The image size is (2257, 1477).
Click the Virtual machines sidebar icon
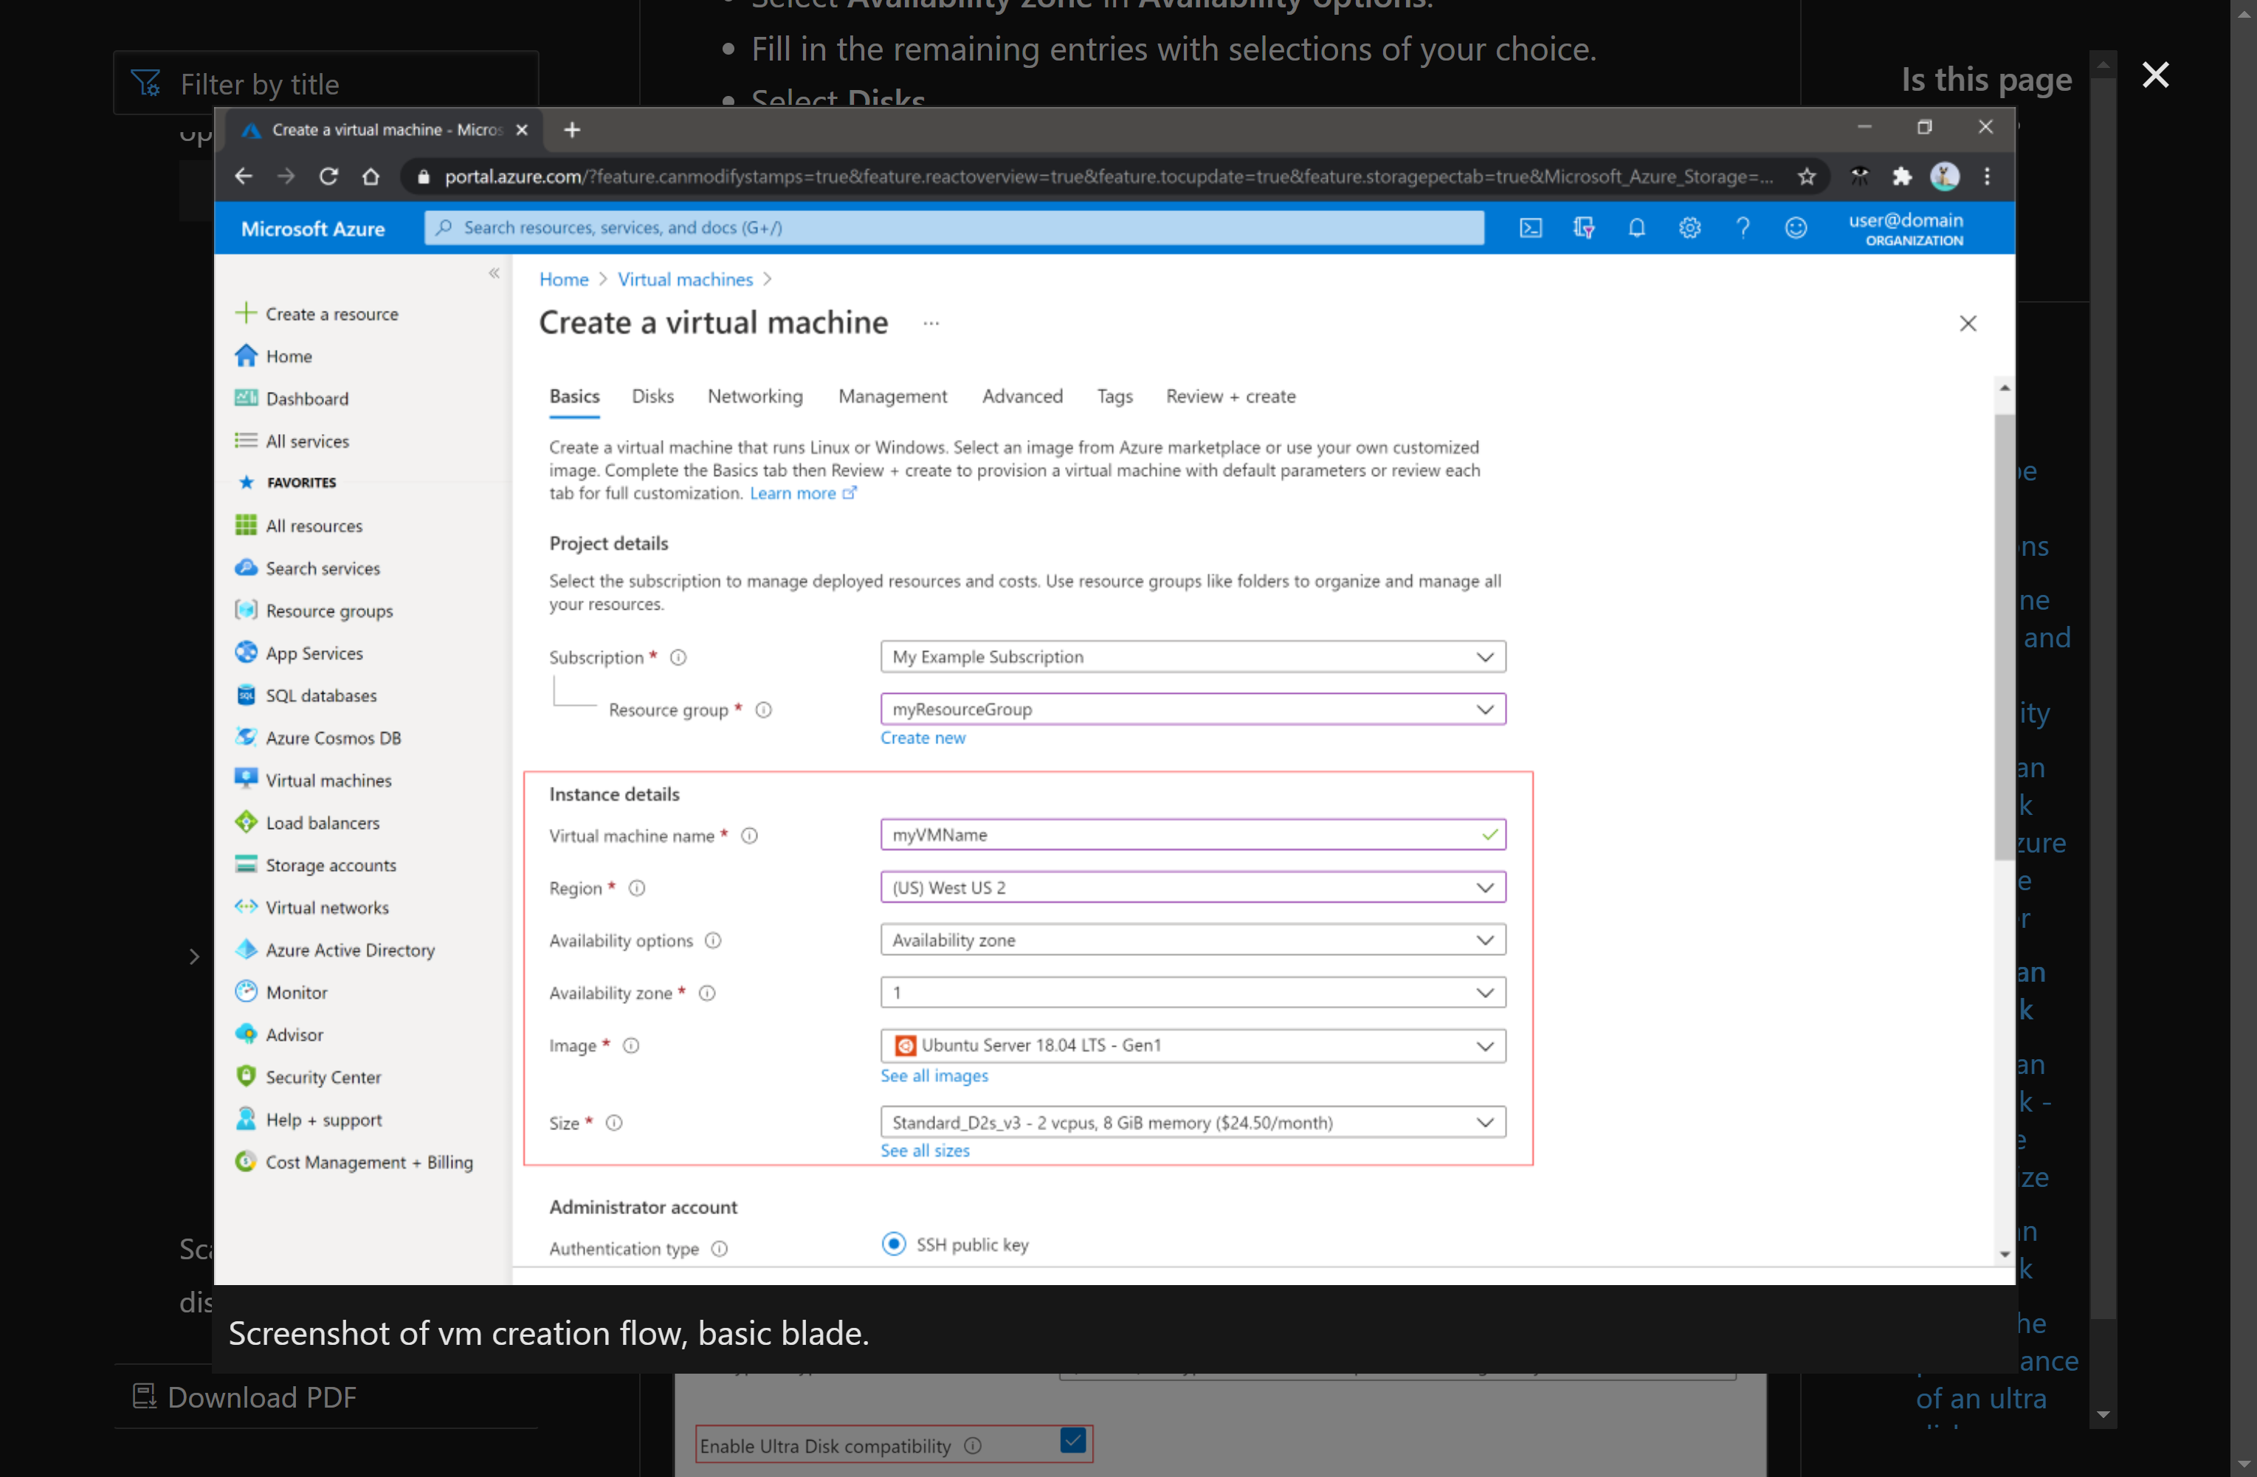pos(246,779)
